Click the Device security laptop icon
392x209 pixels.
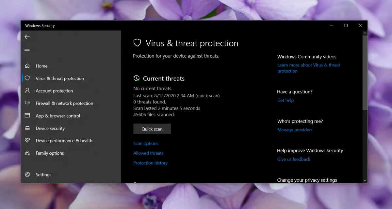(x=27, y=128)
